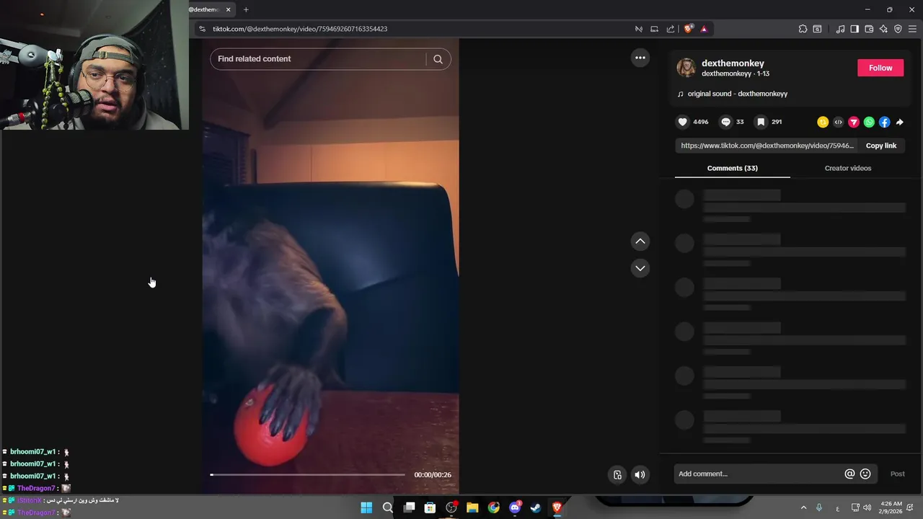Image resolution: width=923 pixels, height=519 pixels.
Task: Click original sound - dexthemonkeyy link
Action: point(737,94)
